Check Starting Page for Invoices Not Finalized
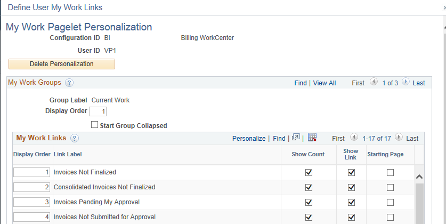The width and height of the screenshot is (446, 224). pyautogui.click(x=390, y=172)
